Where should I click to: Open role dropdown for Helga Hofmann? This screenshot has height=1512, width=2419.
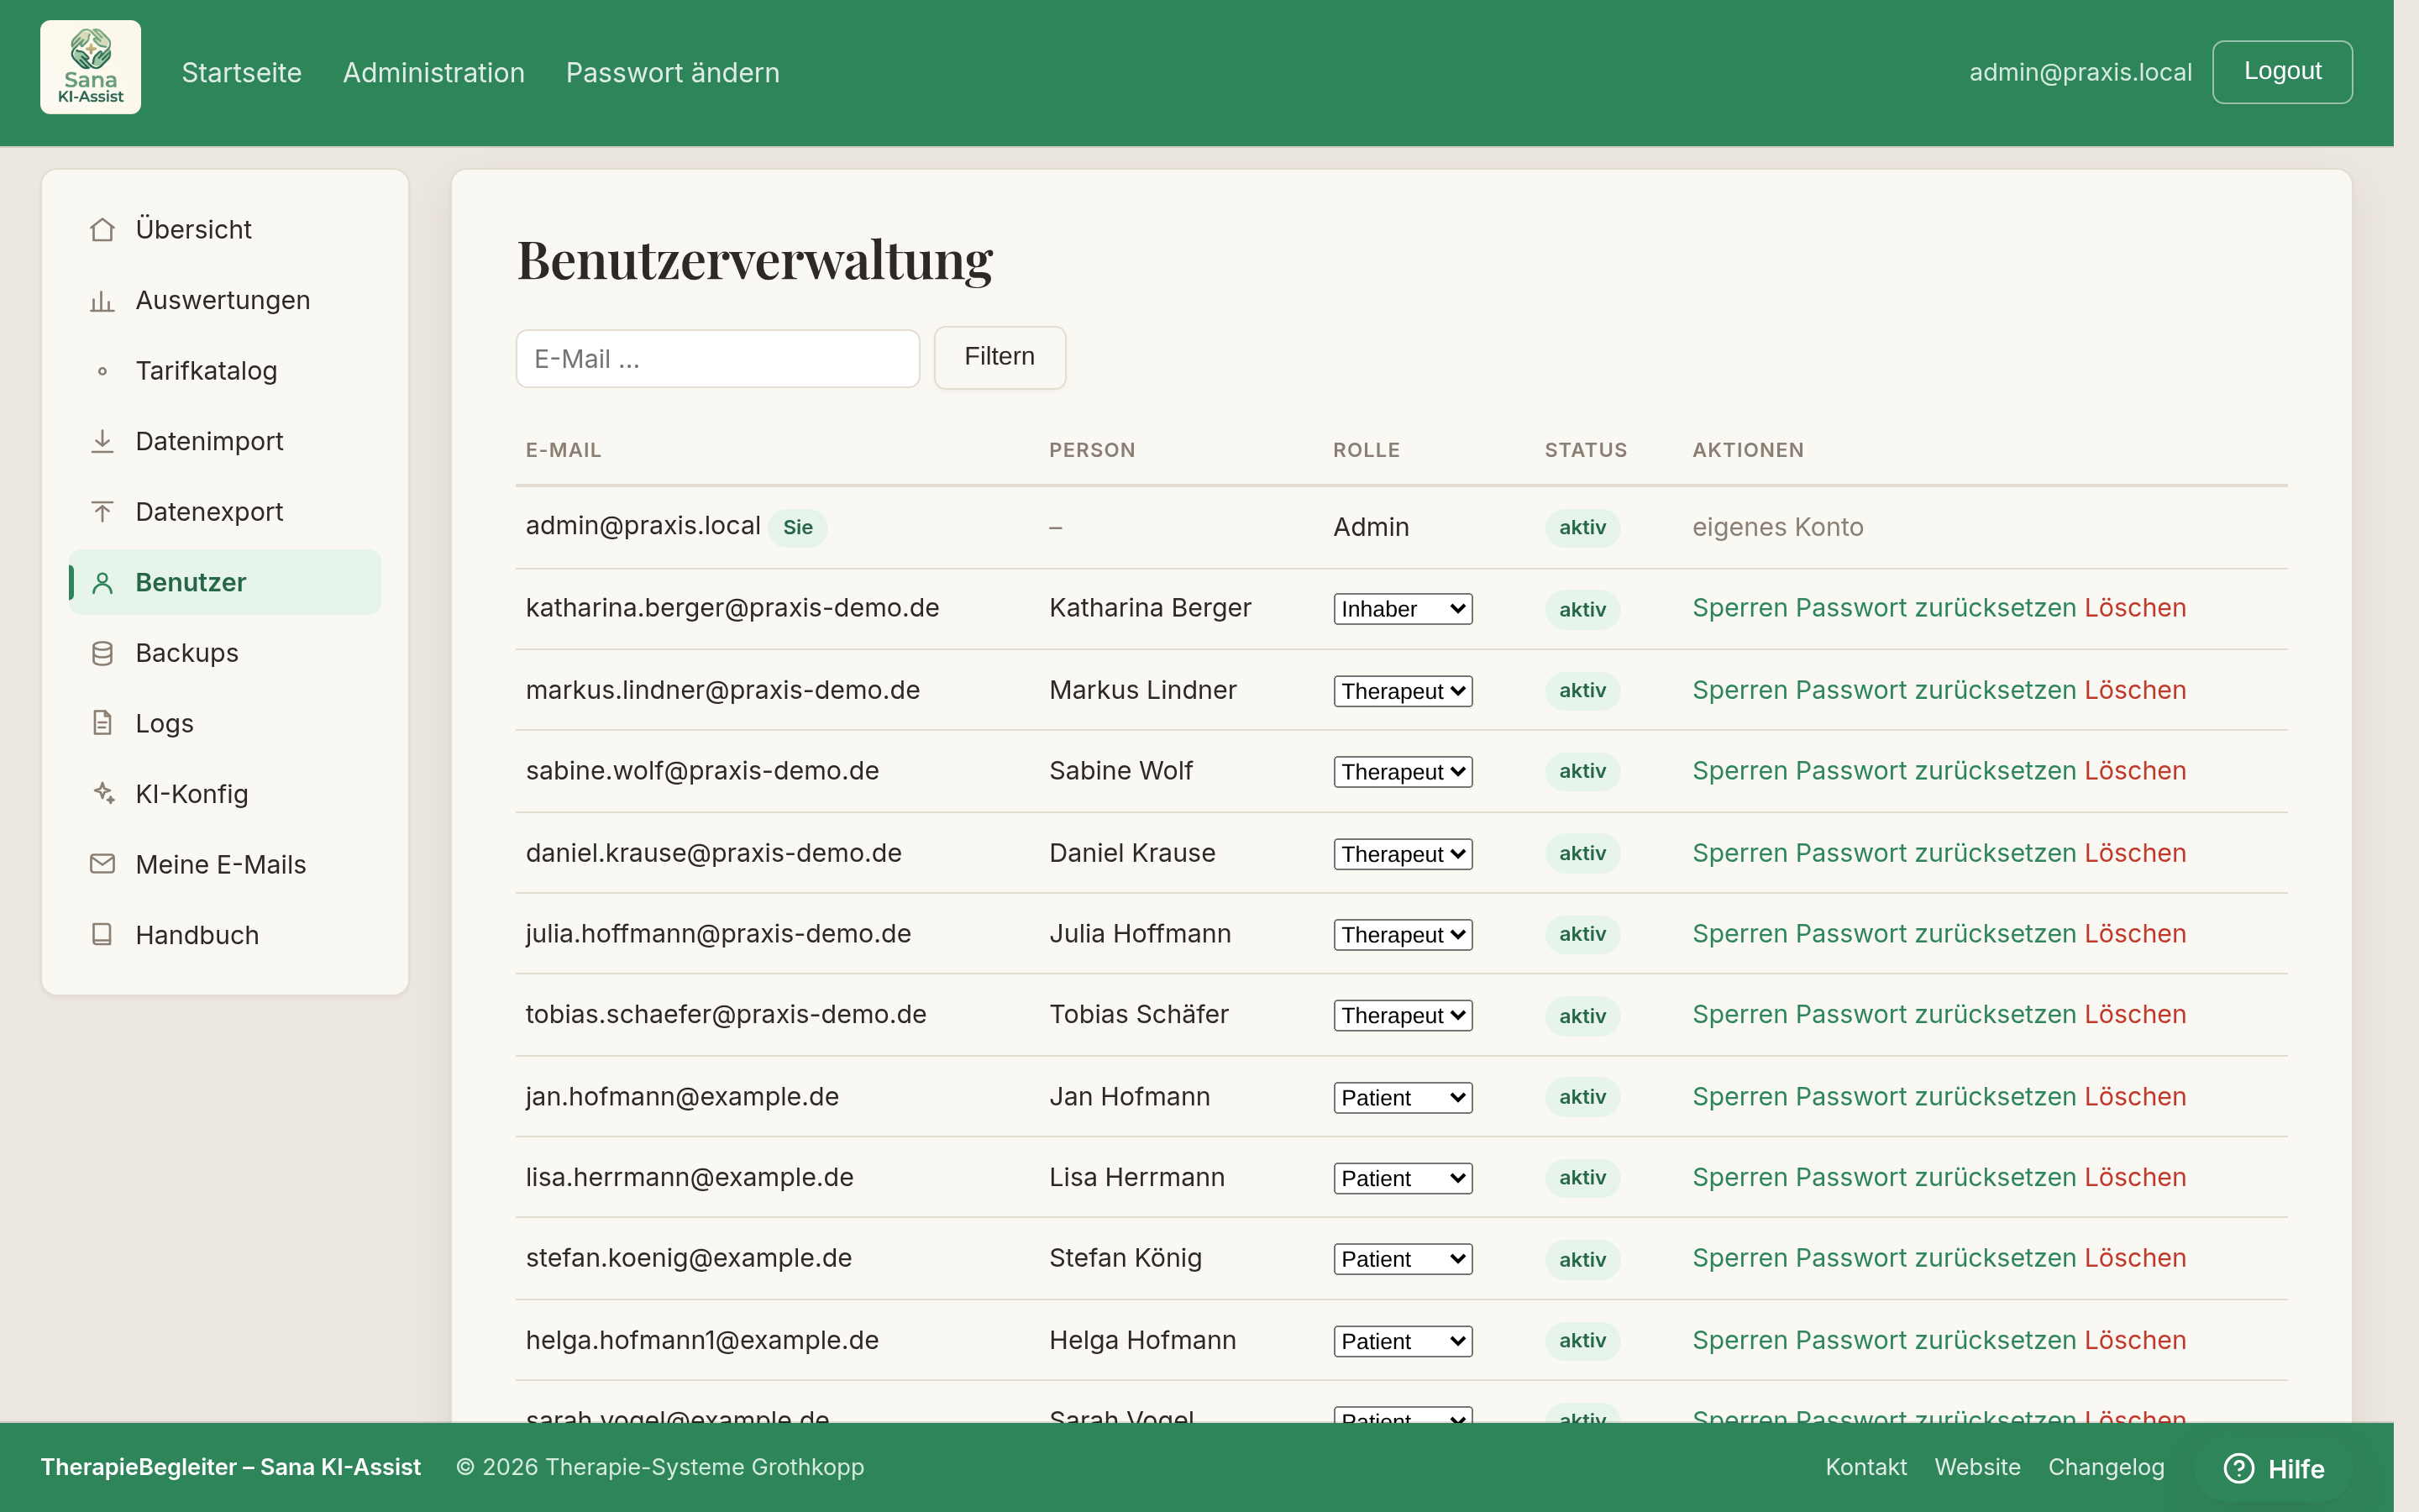[x=1403, y=1342]
